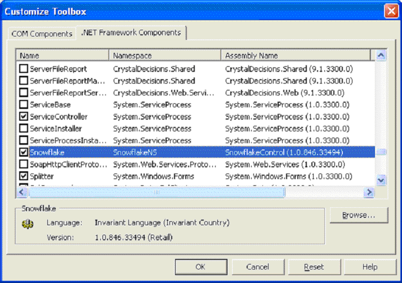Click the CrystalDecisions.Web.Servi... namespace cell
This screenshot has width=402, height=283.
click(x=164, y=93)
